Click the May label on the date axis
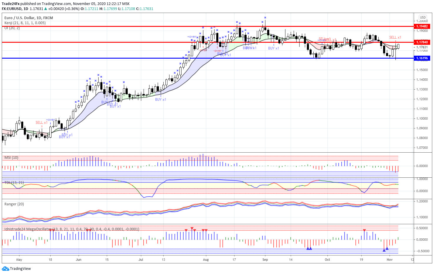This screenshot has height=274, width=434. coord(19,260)
